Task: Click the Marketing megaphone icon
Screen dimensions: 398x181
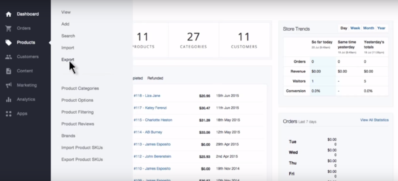Action: coord(9,85)
